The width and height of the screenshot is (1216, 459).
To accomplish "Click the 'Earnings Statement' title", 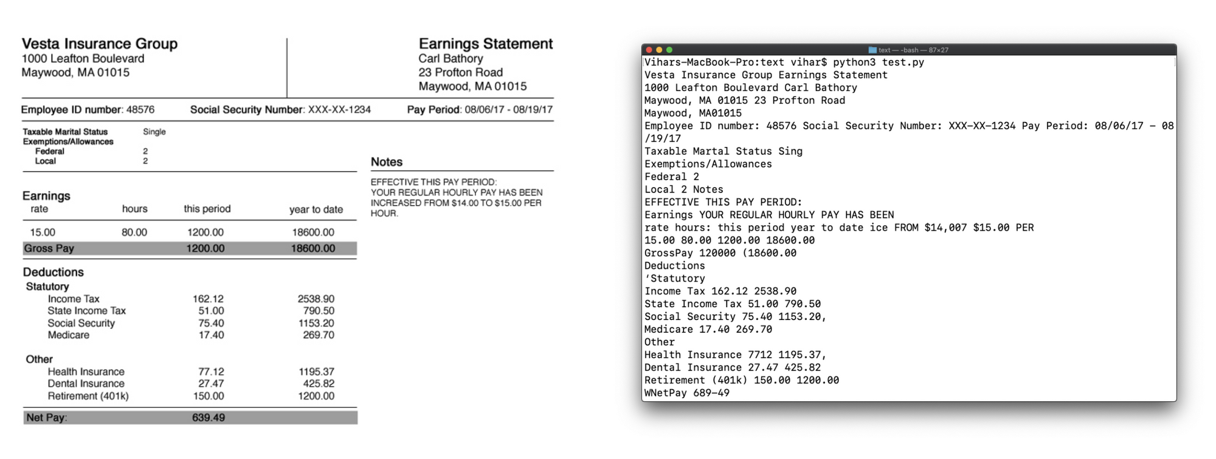I will click(x=485, y=44).
